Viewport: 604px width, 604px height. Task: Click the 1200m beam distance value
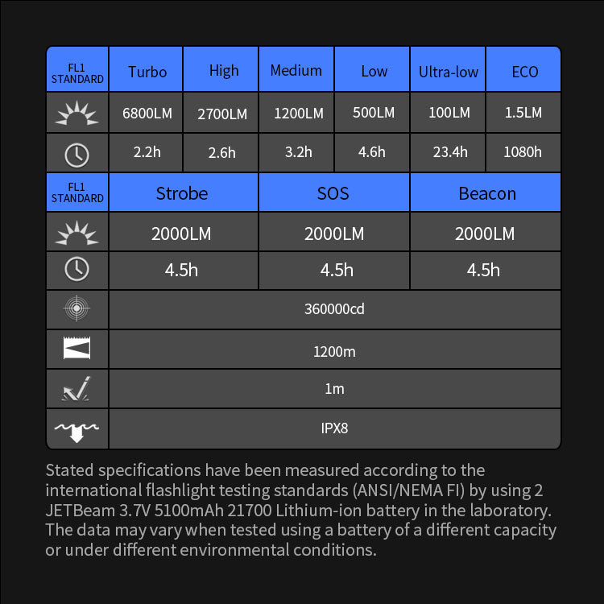tap(334, 351)
